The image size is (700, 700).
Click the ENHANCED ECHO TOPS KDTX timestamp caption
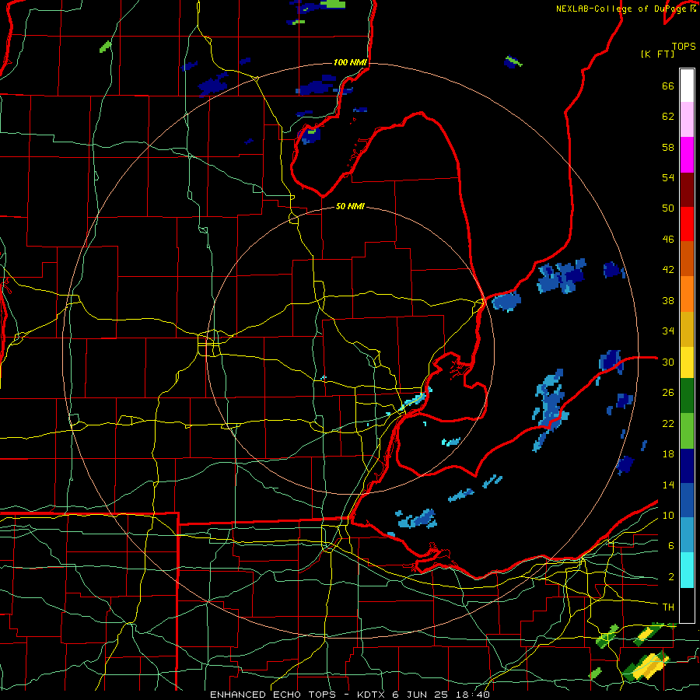pos(349,695)
